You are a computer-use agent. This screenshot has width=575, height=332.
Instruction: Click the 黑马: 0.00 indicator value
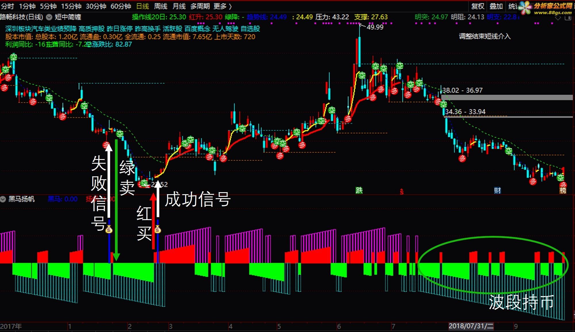tap(62, 199)
